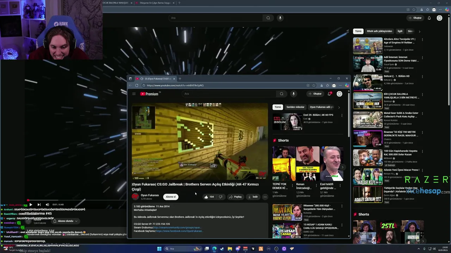Click the search magnifier in front YouTube window
Screen dimensions: 451x253
(282, 94)
